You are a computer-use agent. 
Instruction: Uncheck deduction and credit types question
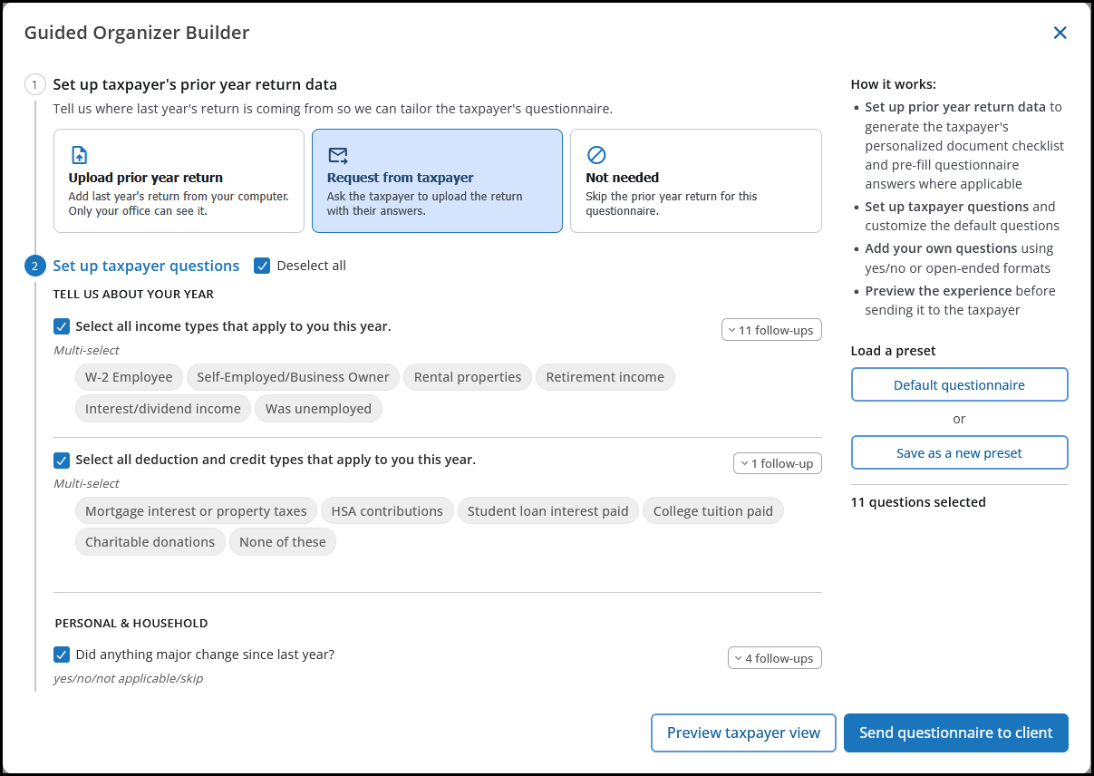pyautogui.click(x=62, y=461)
